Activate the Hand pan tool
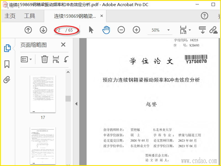This screenshot has width=221, height=166. [106, 30]
